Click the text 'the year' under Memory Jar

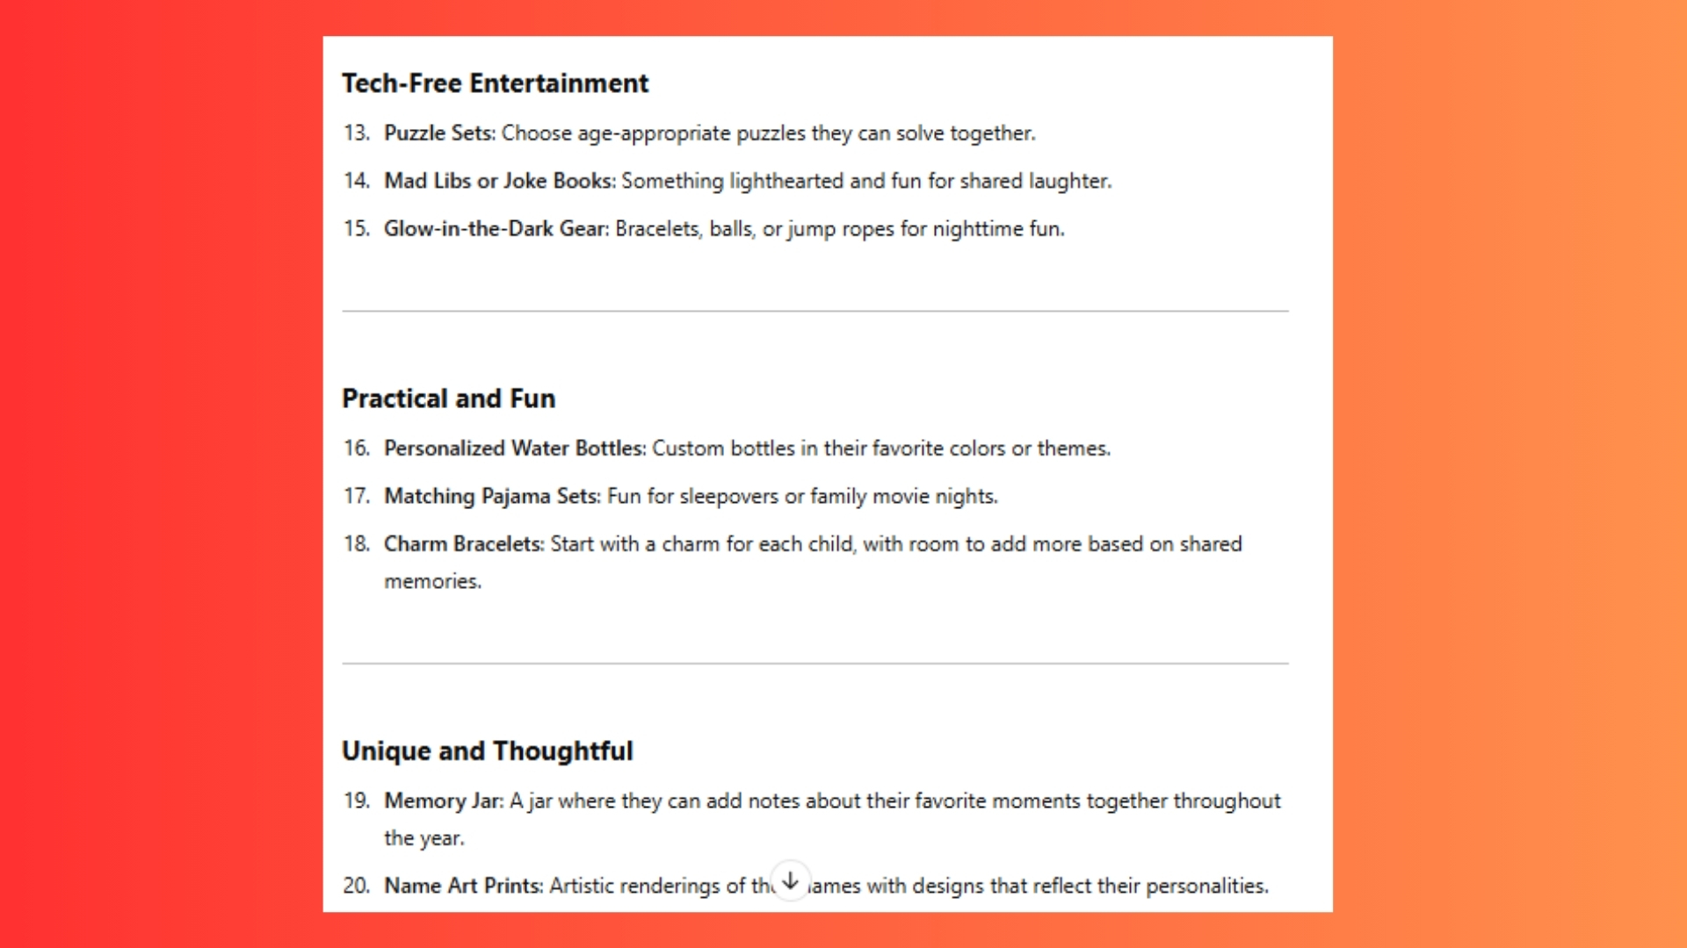(x=423, y=838)
